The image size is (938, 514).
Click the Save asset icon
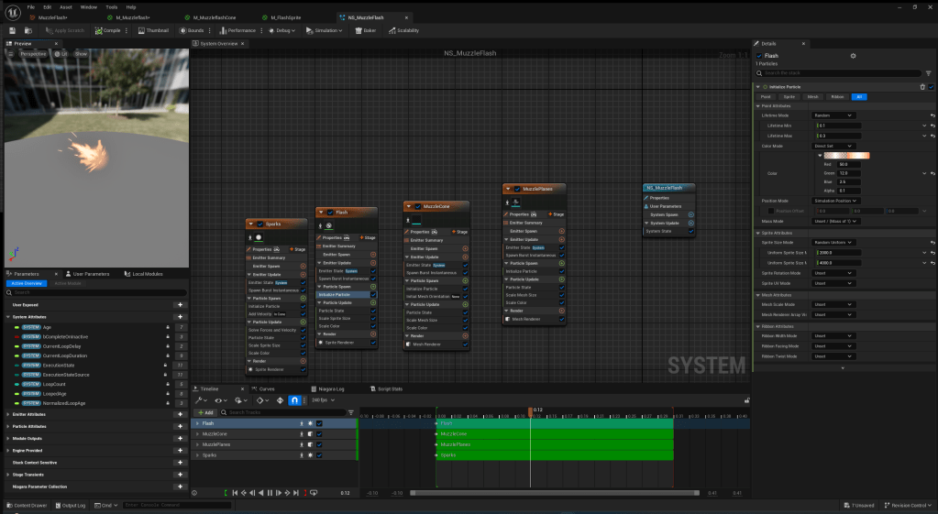pos(10,30)
